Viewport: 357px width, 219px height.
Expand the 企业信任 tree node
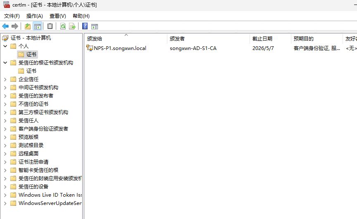(5, 79)
